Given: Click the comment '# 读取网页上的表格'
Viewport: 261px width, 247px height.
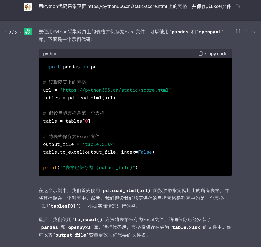Looking at the screenshot, I should click(x=65, y=82).
